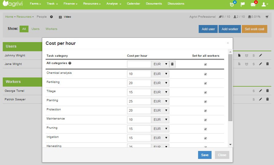The width and height of the screenshot is (274, 165).
Task: Open the user profile icon menu
Action: pos(265,4)
